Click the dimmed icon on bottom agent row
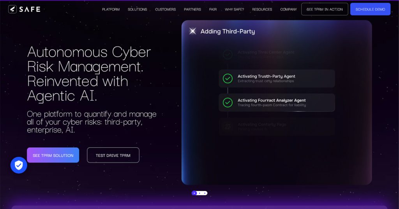 (x=228, y=127)
